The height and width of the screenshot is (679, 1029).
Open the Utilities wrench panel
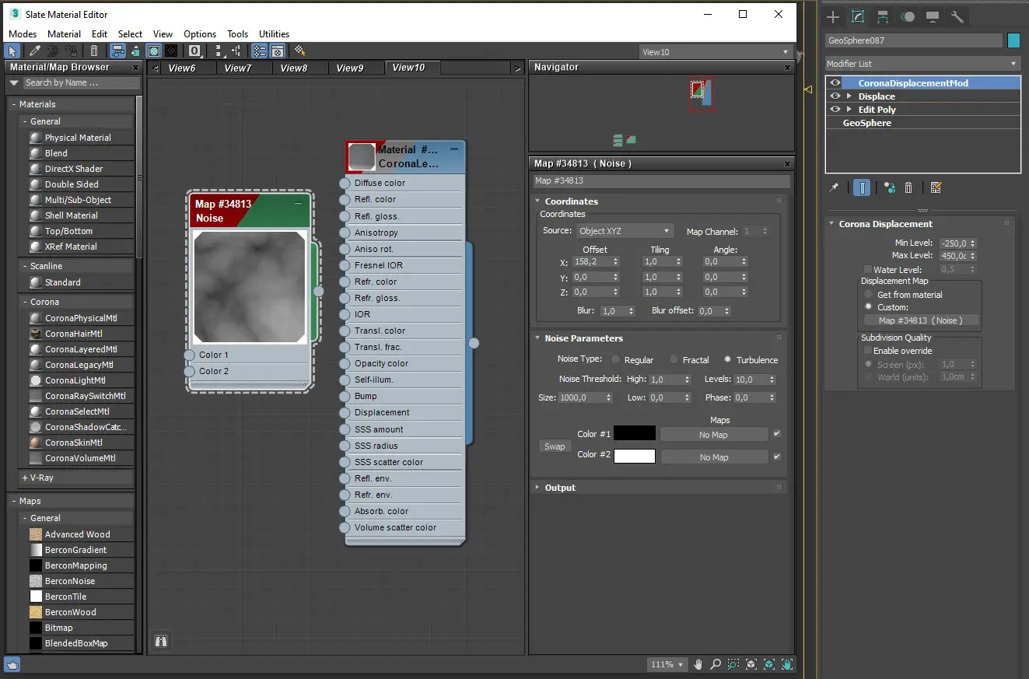pos(957,16)
